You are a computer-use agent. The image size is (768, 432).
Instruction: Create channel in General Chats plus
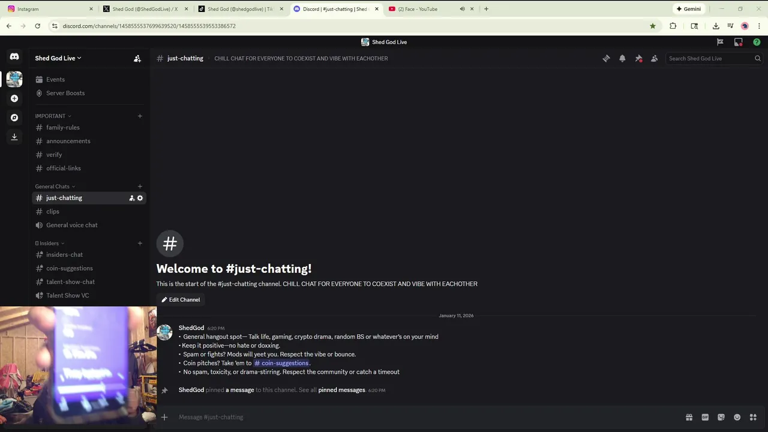[140, 187]
